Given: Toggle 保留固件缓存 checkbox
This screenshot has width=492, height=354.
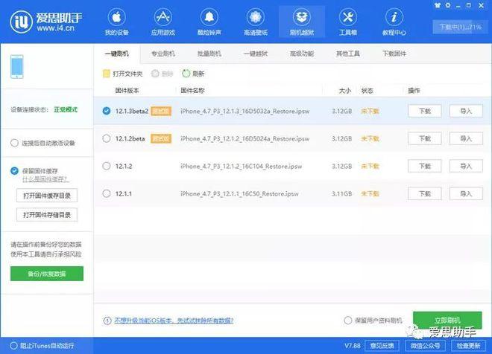Looking at the screenshot, I should pos(14,170).
